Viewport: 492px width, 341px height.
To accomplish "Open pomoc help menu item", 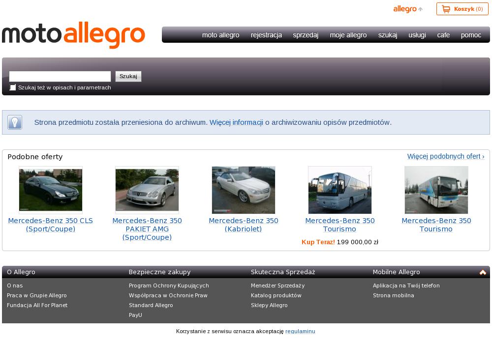I will 471,35.
